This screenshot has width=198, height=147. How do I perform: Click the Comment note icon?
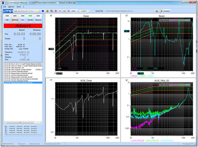click(161, 11)
